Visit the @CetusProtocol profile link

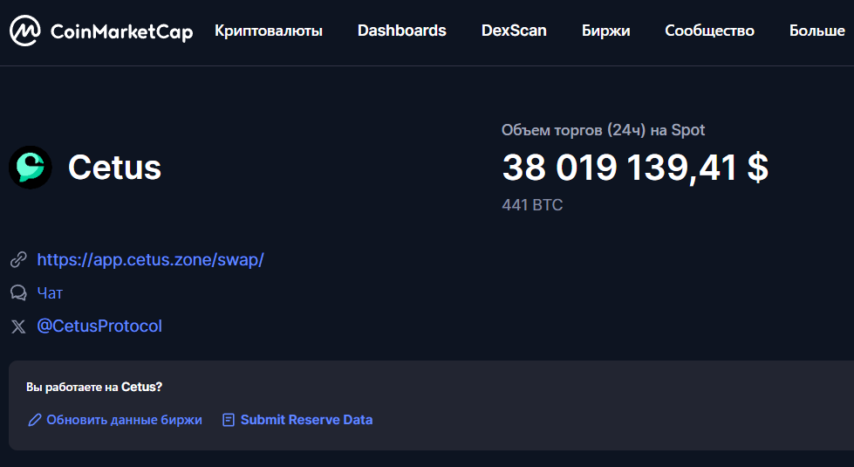pyautogui.click(x=99, y=326)
